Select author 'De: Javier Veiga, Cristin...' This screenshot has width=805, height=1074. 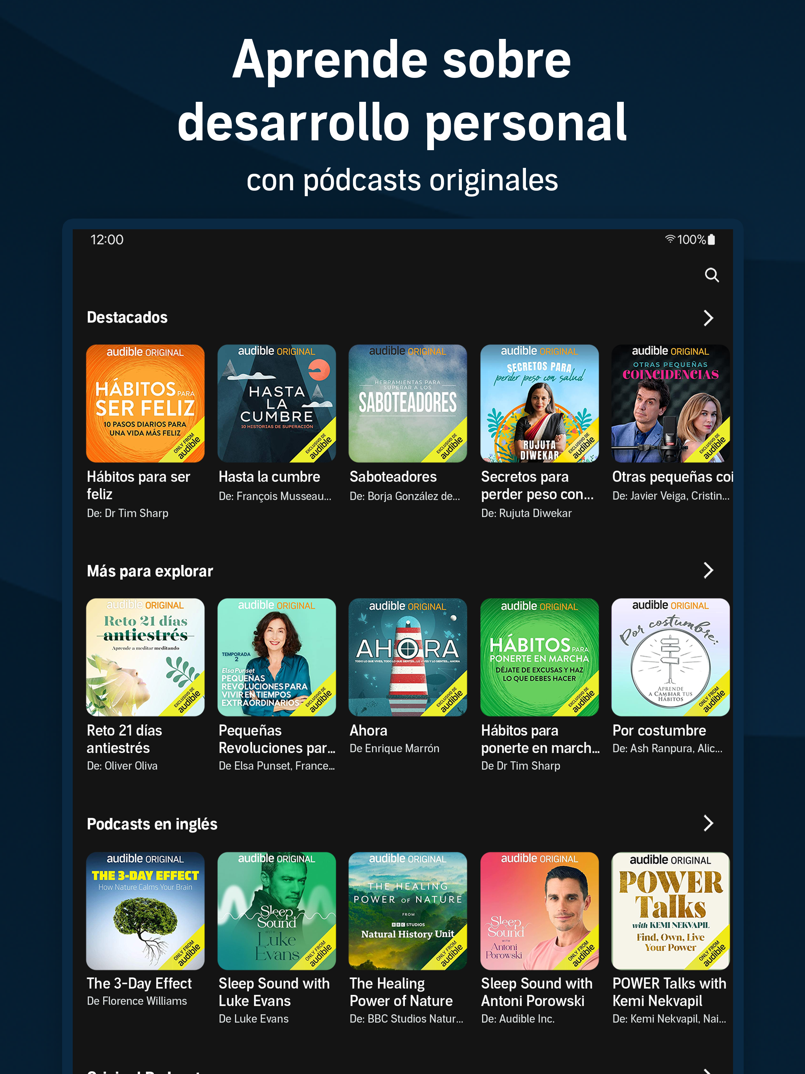click(671, 496)
